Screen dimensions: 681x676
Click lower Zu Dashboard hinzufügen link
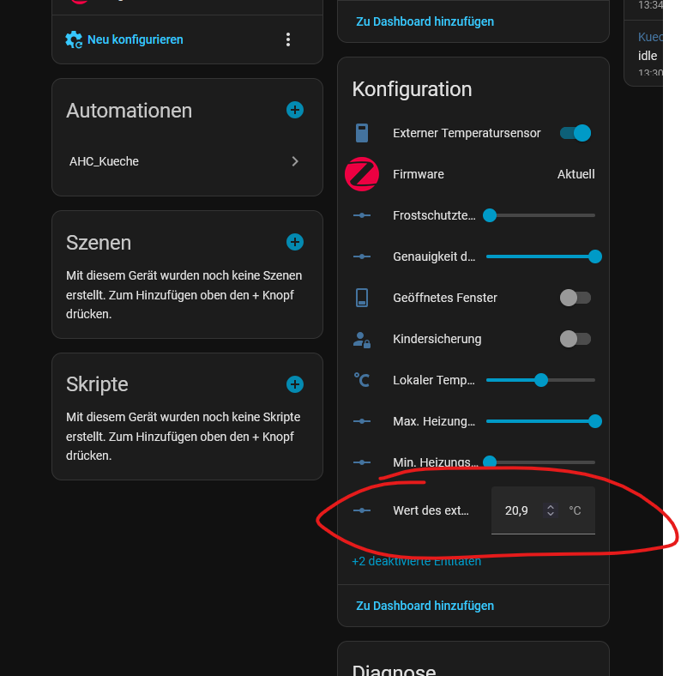(x=425, y=606)
